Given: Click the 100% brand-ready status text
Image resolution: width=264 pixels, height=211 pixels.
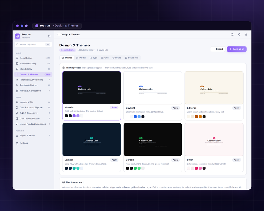Looking at the screenshot, I should coord(86,50).
